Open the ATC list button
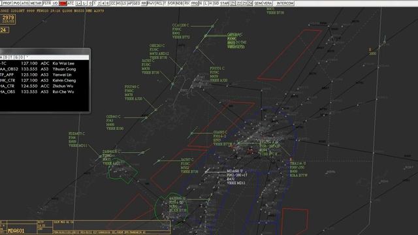Viewport: 418px width, 235px height. (71, 3)
